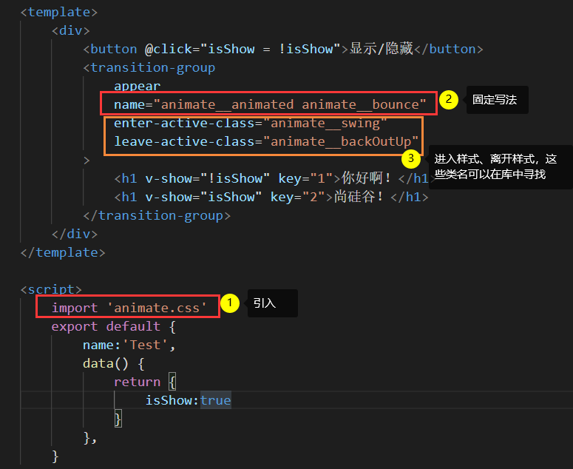The width and height of the screenshot is (573, 469).
Task: Click v-show="!isShow" attribute
Action: (x=208, y=178)
